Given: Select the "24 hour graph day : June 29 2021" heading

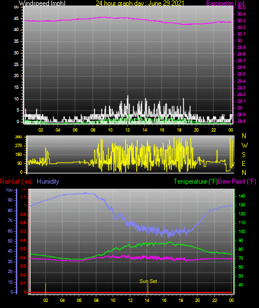Looking at the screenshot, I should [x=140, y=3].
